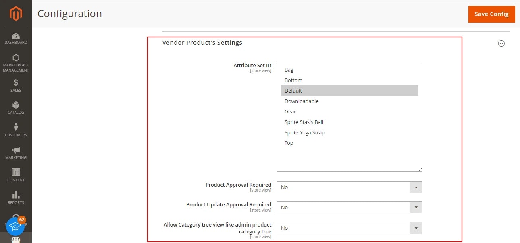Select Bag in Attribute Set list
Image resolution: width=520 pixels, height=243 pixels.
coord(349,70)
